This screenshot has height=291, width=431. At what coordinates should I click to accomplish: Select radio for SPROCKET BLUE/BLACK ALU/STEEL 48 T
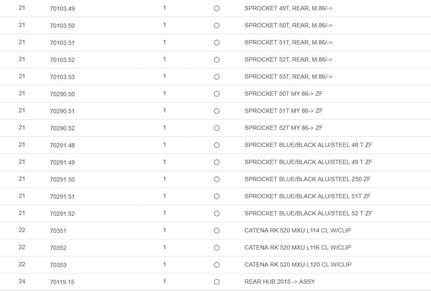(217, 145)
